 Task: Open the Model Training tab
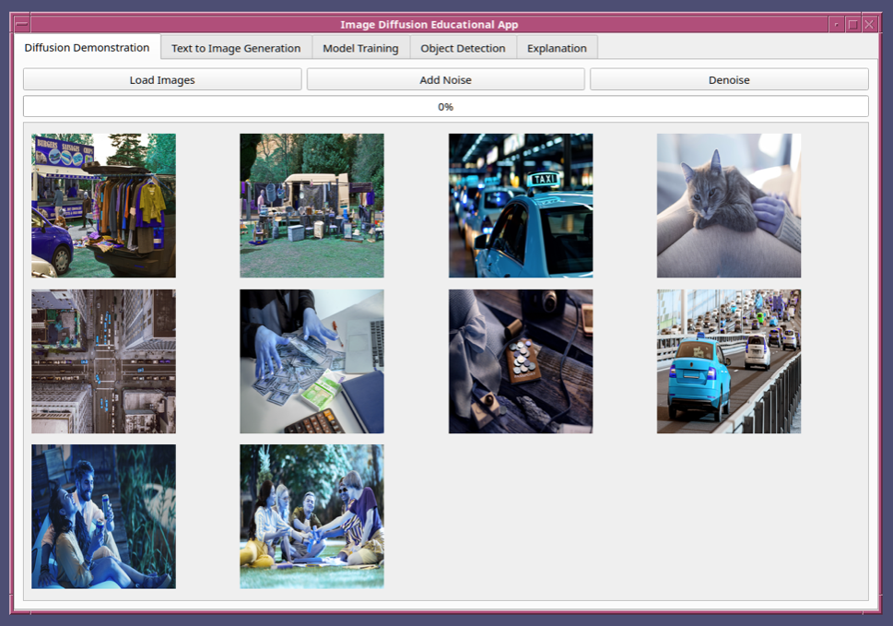coord(360,48)
